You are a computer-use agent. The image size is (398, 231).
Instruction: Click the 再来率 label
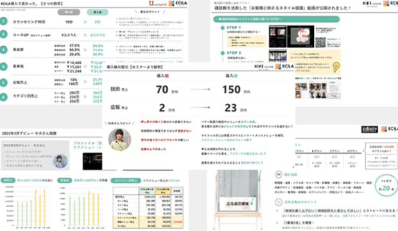(x=18, y=49)
